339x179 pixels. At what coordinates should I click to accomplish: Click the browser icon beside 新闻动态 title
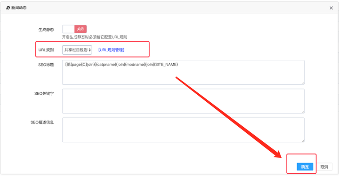8,8
